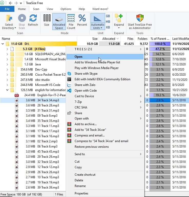Image resolution: width=189 pixels, height=197 pixels.
Task: Click folder icon of Microsoft VS Code
Action: (12, 85)
